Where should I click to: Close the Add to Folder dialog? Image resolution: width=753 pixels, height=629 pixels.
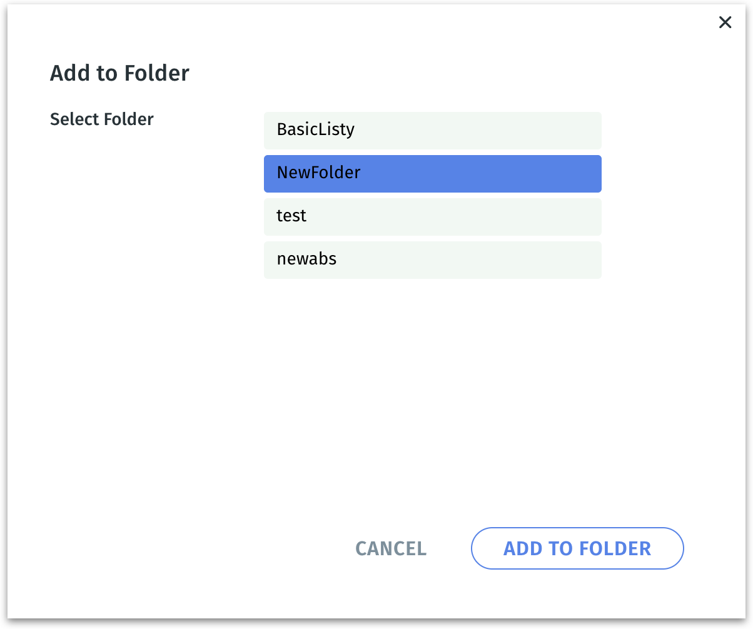click(x=725, y=23)
